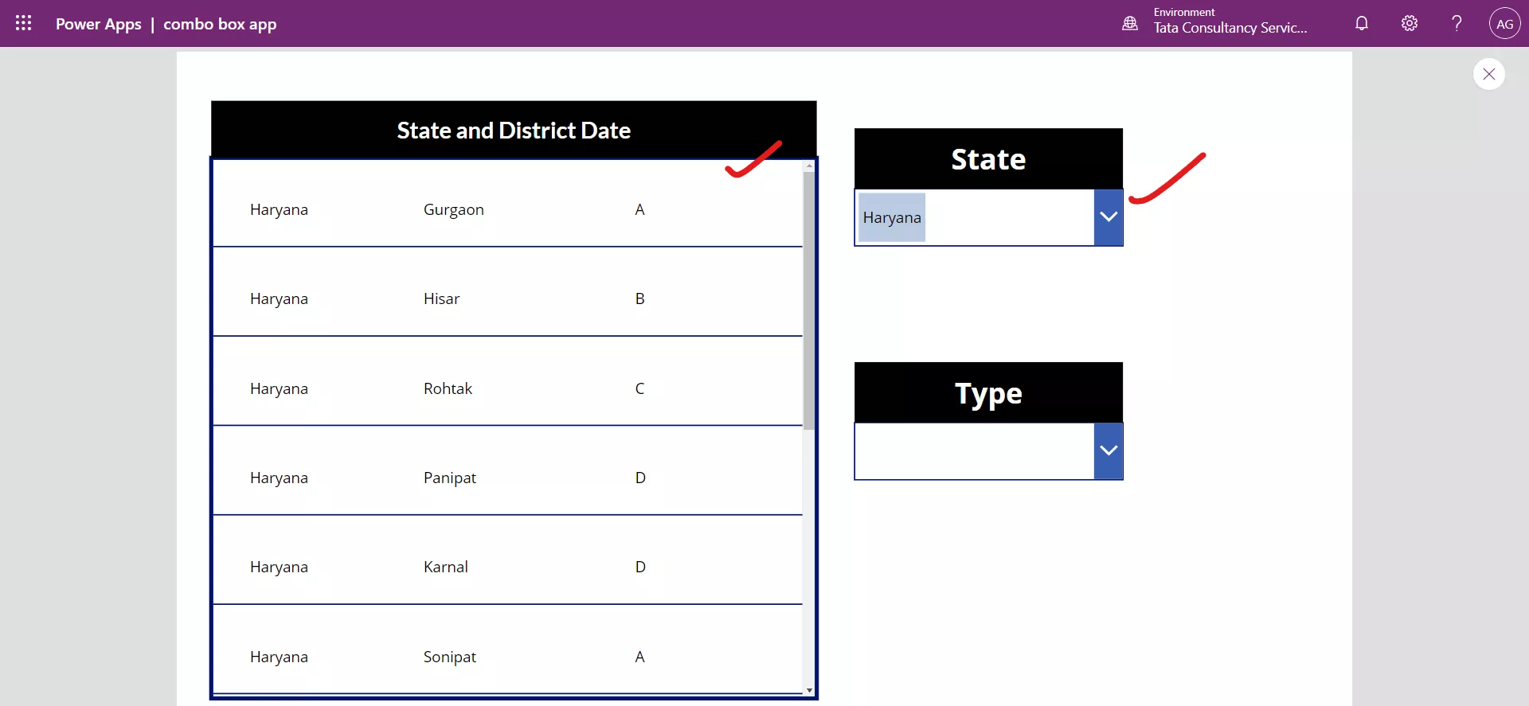
Task: Open the AG account avatar
Action: point(1504,24)
